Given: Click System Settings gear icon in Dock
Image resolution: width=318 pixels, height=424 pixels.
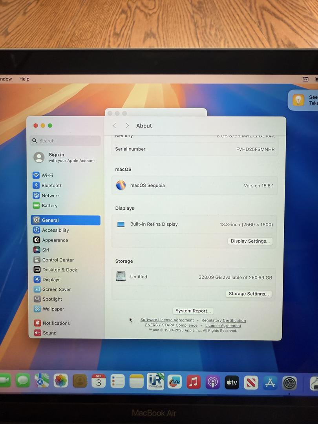Looking at the screenshot, I should tap(290, 383).
